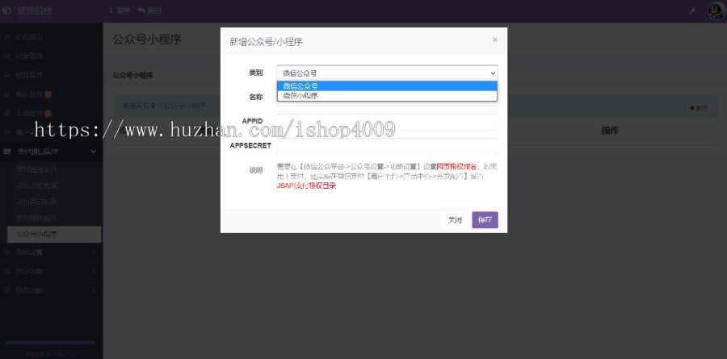
Task: Open the 类别 category combo box
Action: tap(387, 73)
